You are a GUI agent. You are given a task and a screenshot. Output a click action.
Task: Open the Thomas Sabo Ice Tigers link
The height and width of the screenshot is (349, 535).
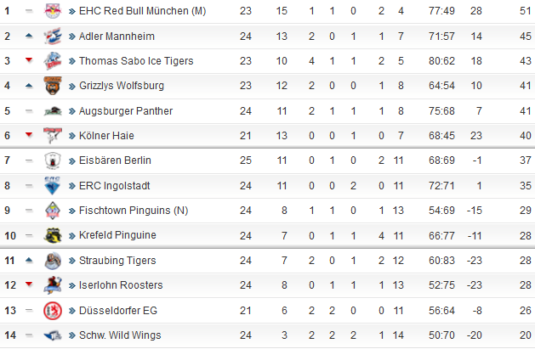pyautogui.click(x=136, y=61)
